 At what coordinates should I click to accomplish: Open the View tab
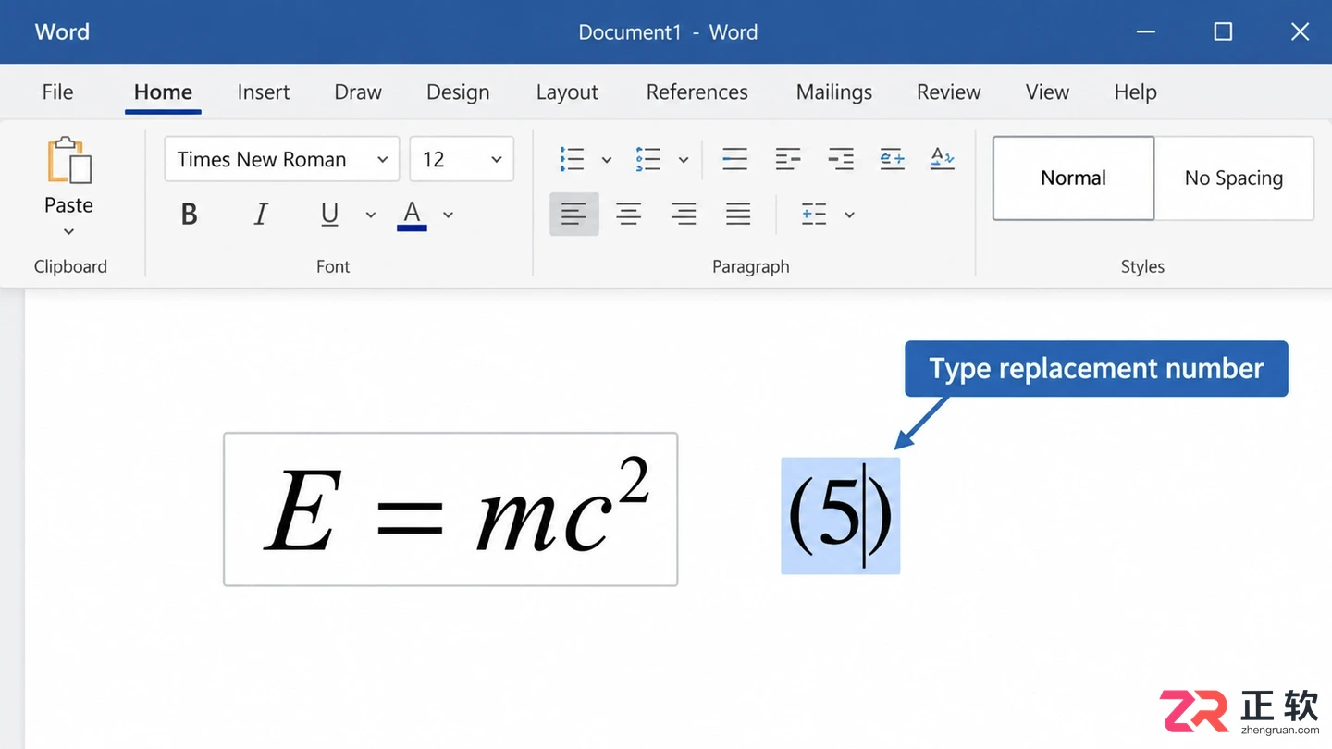pyautogui.click(x=1047, y=92)
